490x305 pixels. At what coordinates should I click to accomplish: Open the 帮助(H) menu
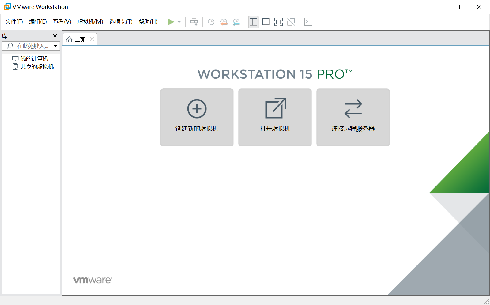(148, 22)
